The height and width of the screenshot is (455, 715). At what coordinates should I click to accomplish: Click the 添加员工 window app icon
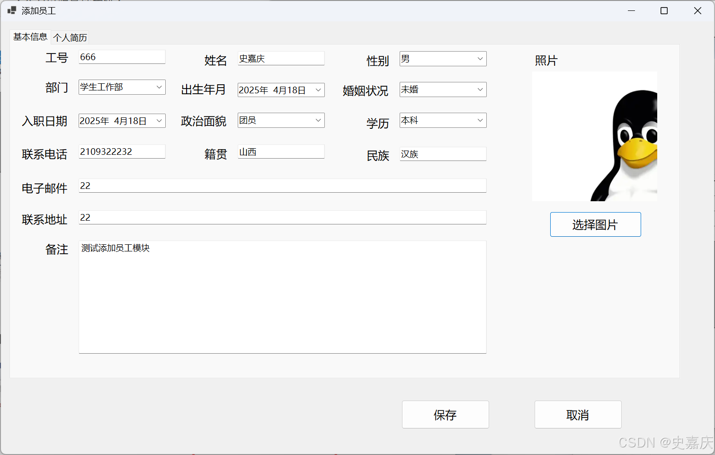tap(12, 10)
